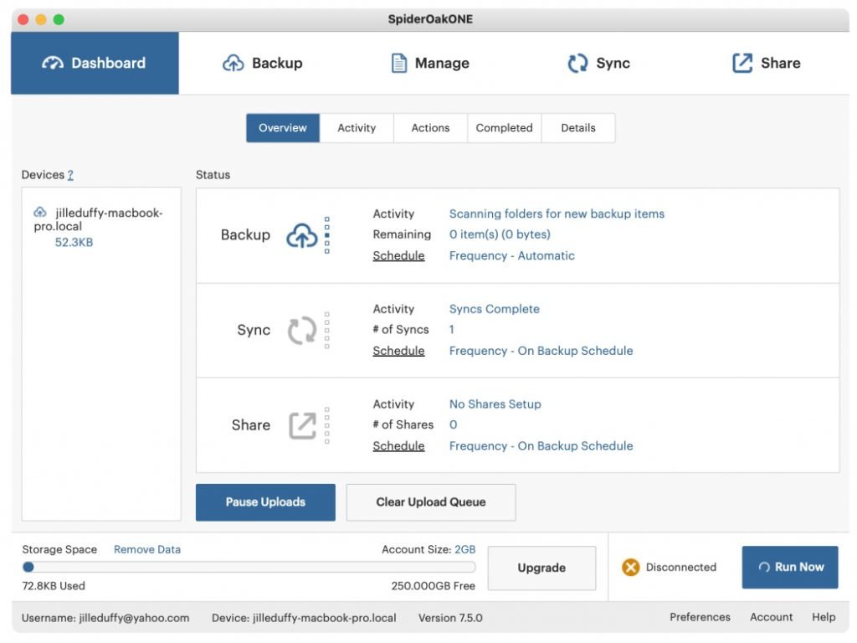Click the Devices help question mark

[70, 175]
